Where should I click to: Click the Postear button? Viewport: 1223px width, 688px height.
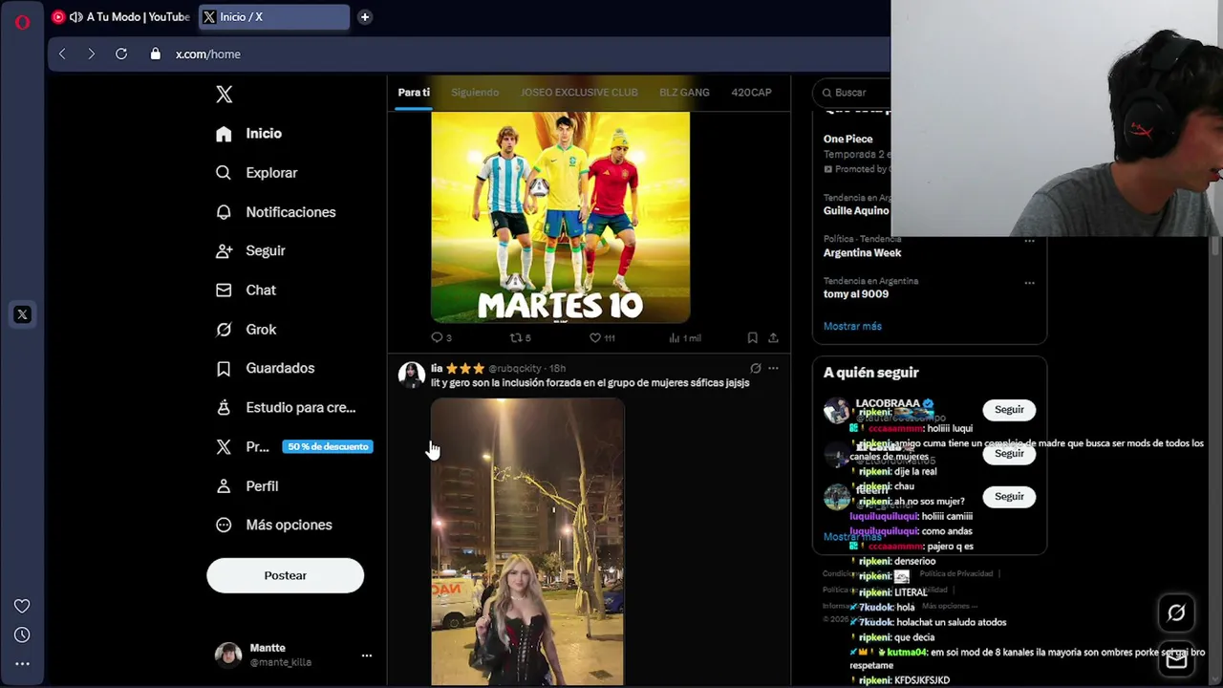285,576
